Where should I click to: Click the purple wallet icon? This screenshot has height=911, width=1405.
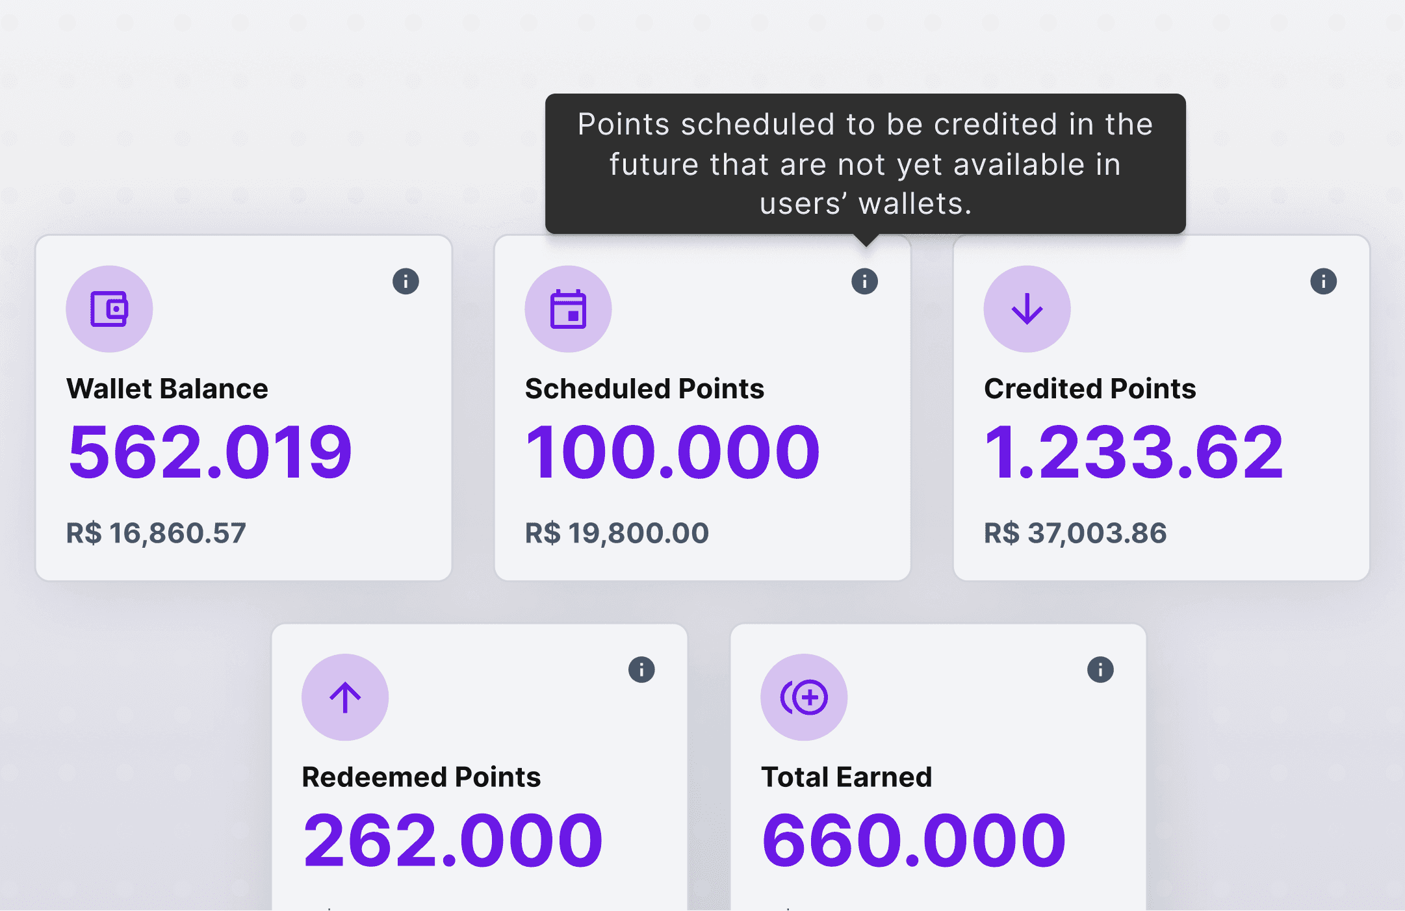[x=109, y=309]
